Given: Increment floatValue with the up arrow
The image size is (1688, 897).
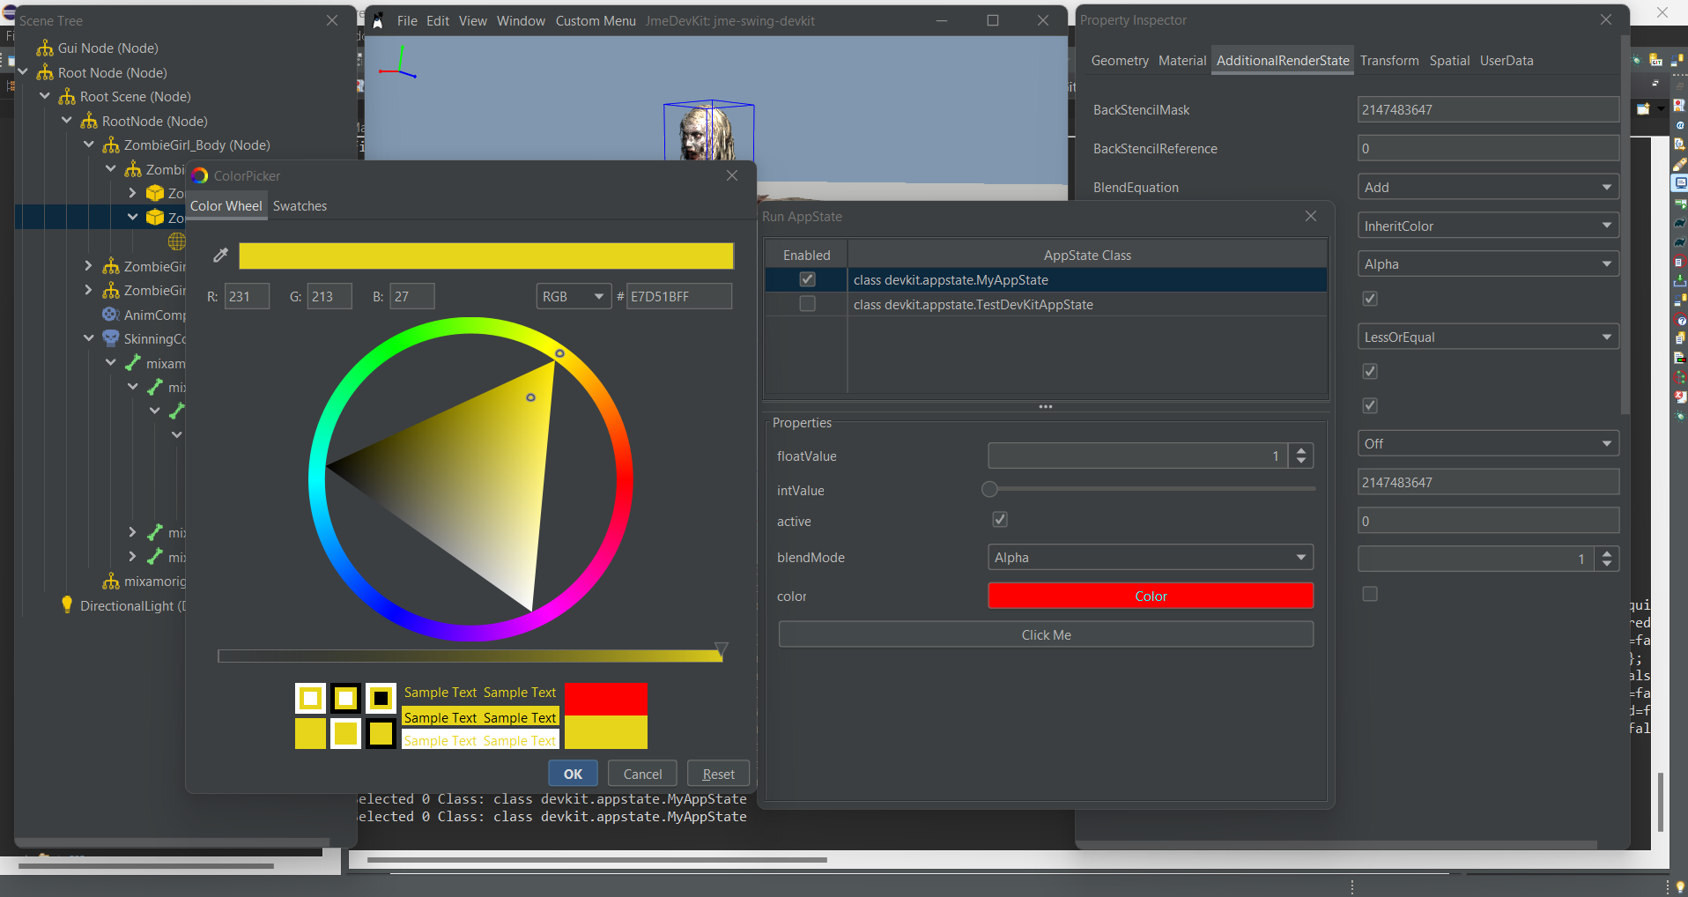Looking at the screenshot, I should tap(1301, 450).
